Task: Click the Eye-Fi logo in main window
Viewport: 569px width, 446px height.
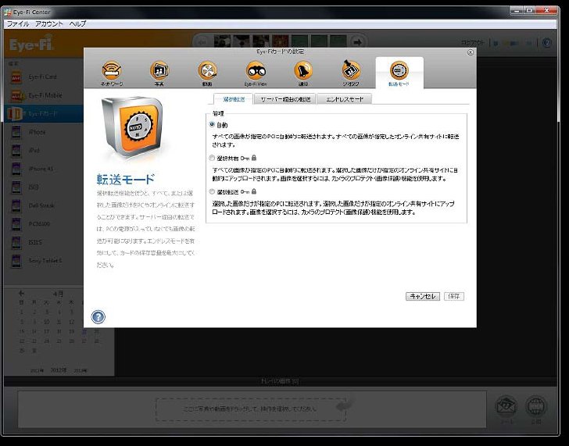Action: coord(31,44)
